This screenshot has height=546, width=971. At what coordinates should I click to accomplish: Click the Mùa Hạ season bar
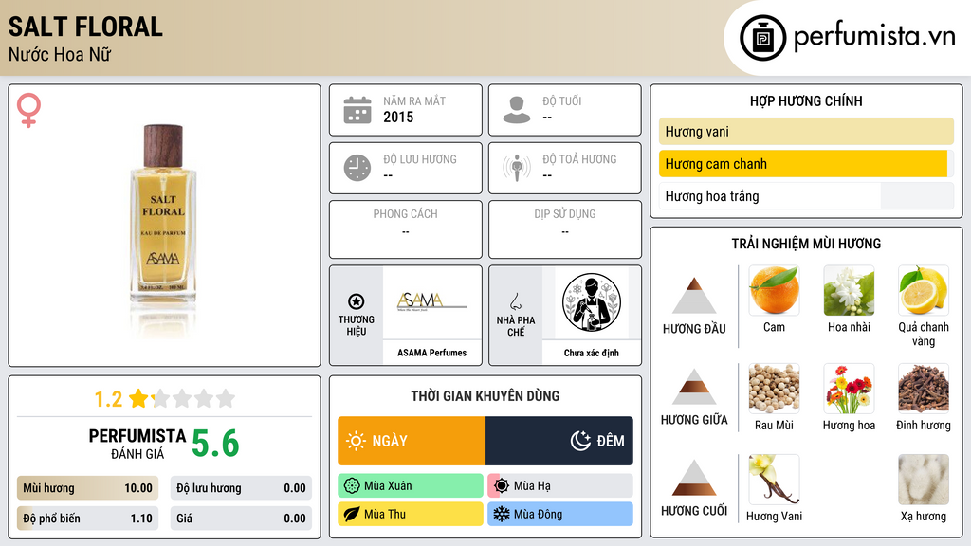click(560, 486)
